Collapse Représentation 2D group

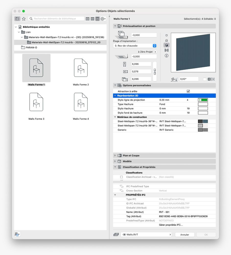click(115, 96)
